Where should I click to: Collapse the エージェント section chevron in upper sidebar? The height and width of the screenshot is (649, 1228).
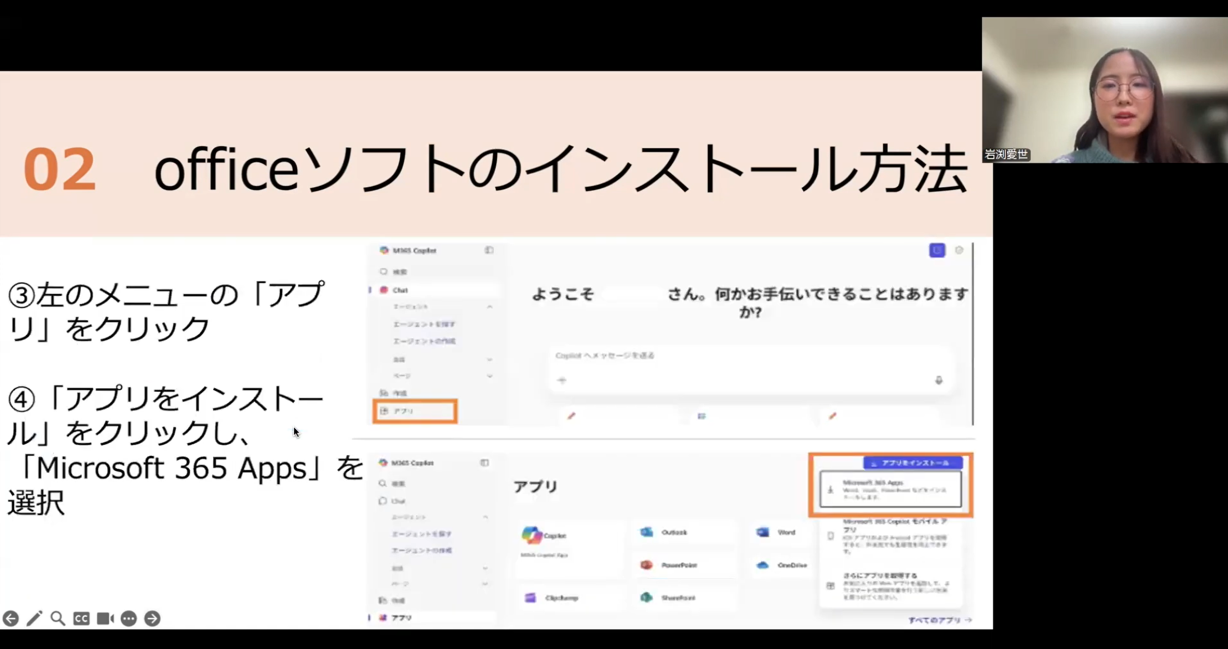click(x=489, y=307)
